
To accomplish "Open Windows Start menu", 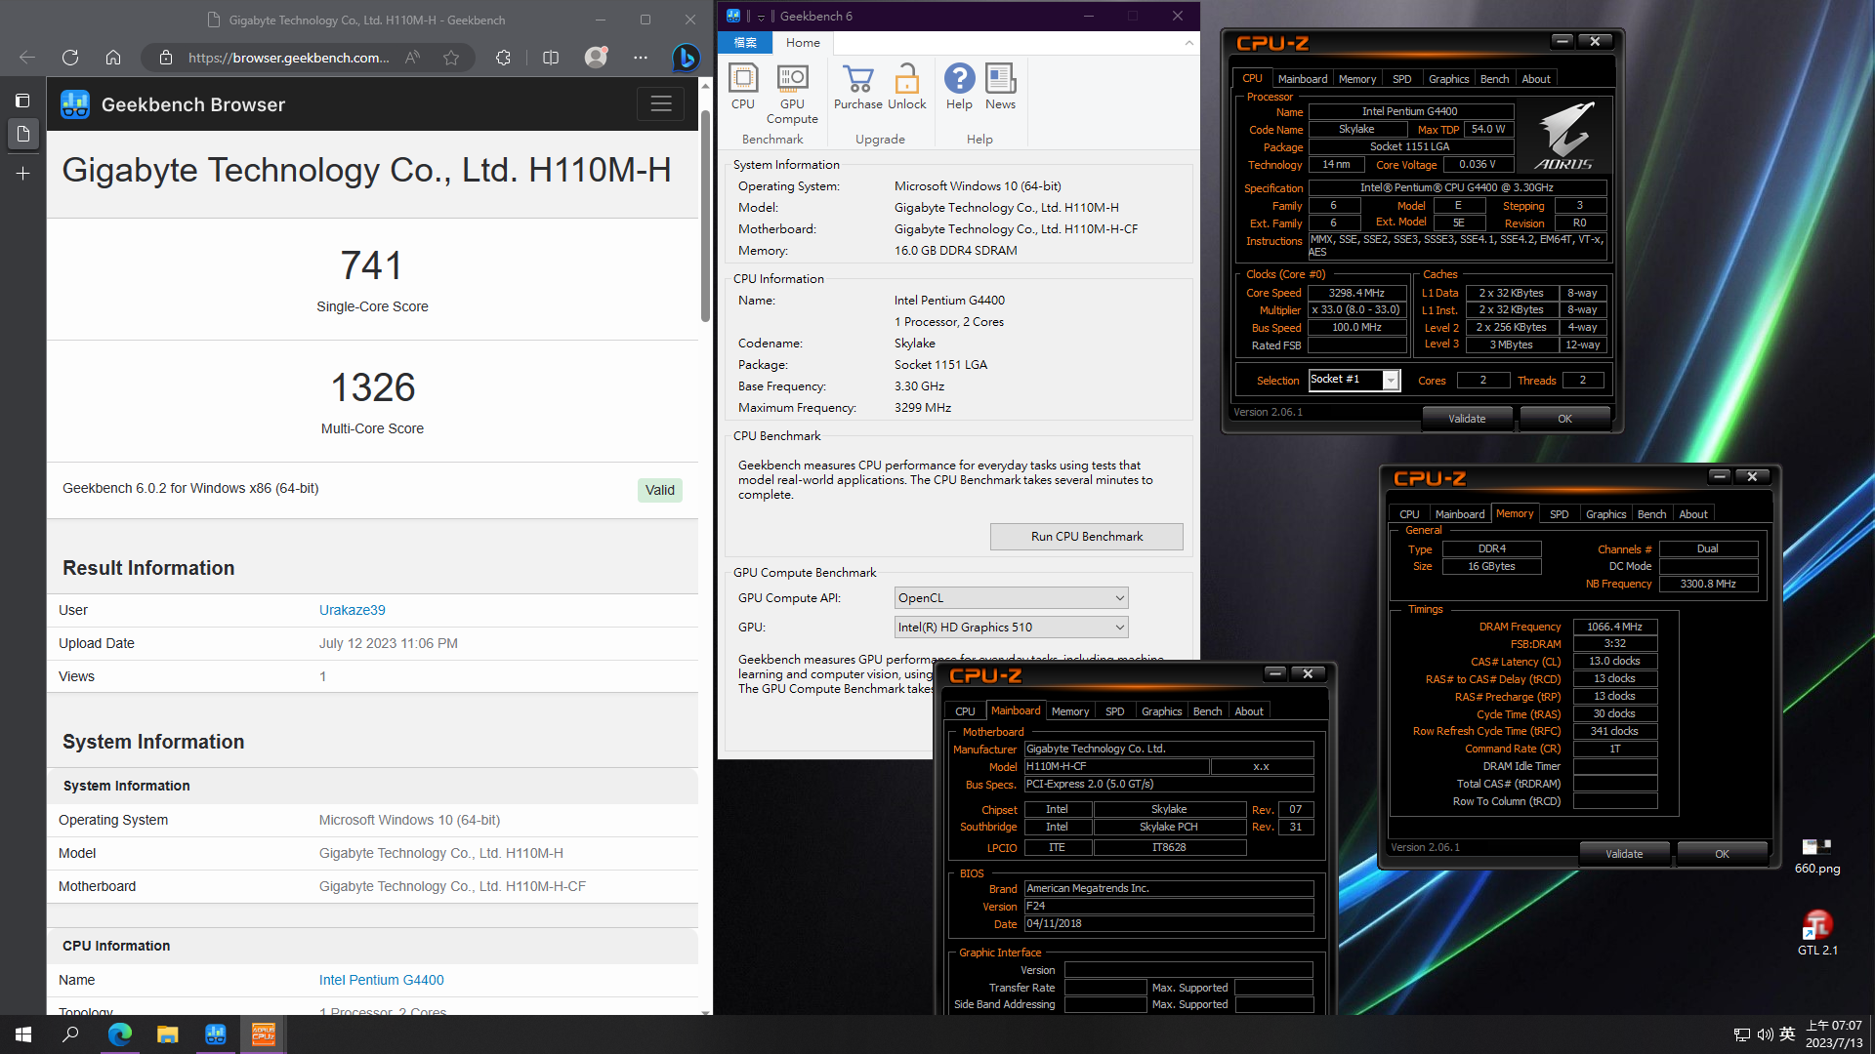I will [23, 1034].
